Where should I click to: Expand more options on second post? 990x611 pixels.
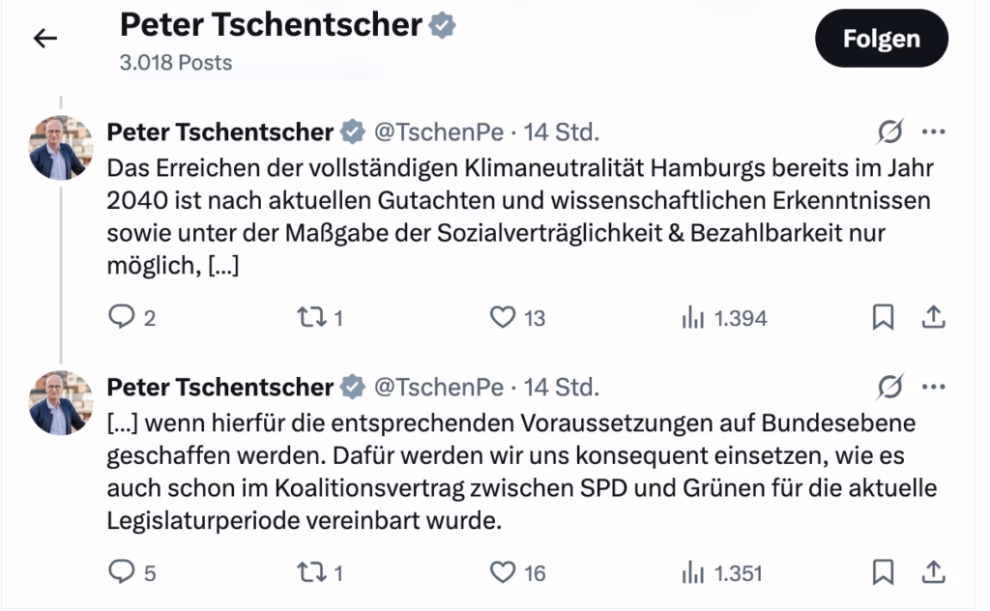(x=933, y=389)
